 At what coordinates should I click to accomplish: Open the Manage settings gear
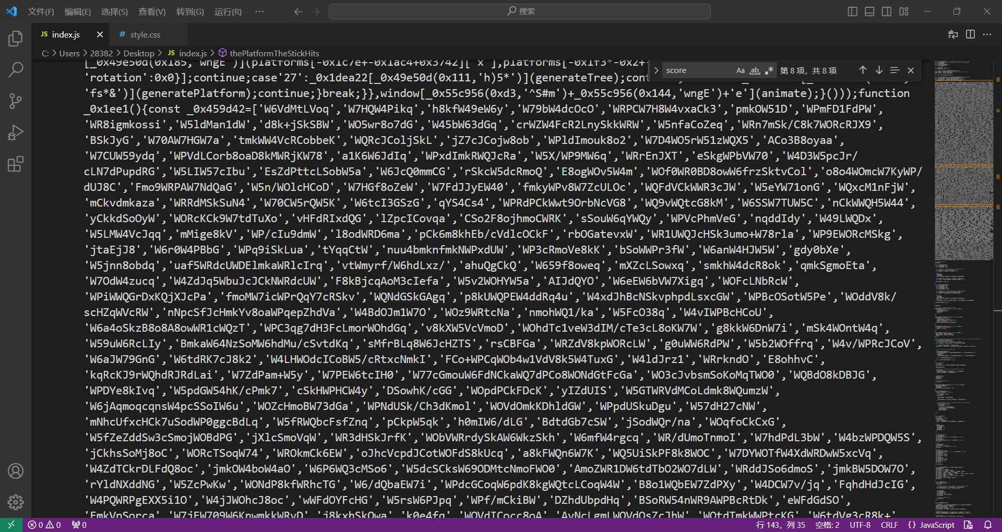(x=16, y=502)
